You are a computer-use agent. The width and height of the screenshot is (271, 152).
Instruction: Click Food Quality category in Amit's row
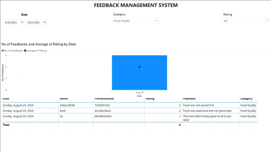tap(248, 111)
